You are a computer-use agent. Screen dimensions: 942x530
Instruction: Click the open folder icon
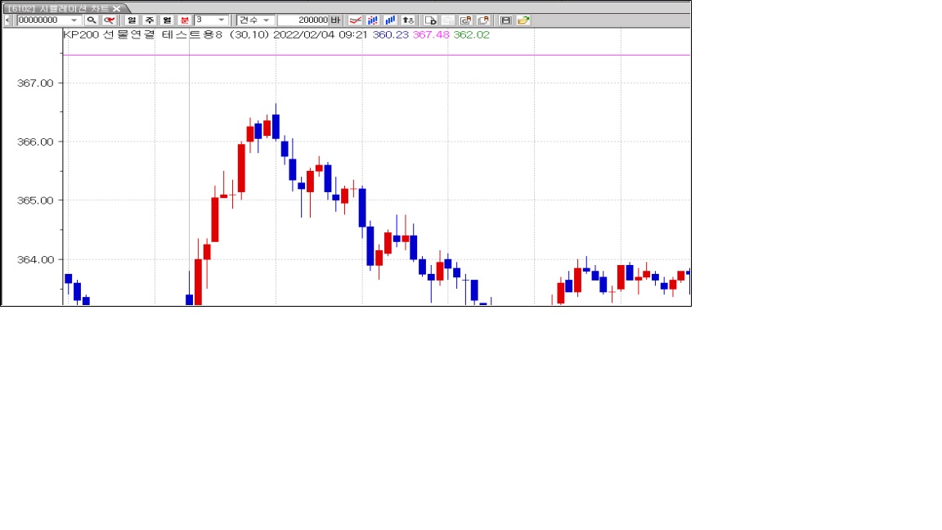click(x=523, y=20)
